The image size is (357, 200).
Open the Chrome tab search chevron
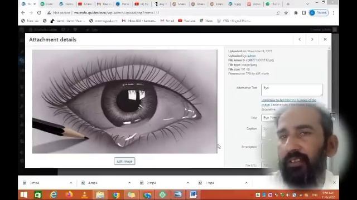tap(307, 4)
